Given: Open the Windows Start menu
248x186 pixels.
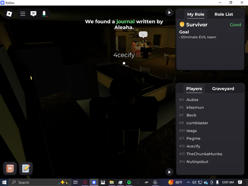Looking at the screenshot, I should 4,183.
